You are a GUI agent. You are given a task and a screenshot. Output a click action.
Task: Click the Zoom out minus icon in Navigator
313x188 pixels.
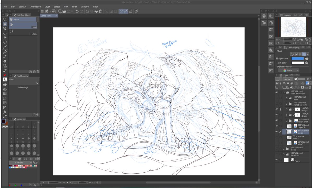tap(294, 39)
